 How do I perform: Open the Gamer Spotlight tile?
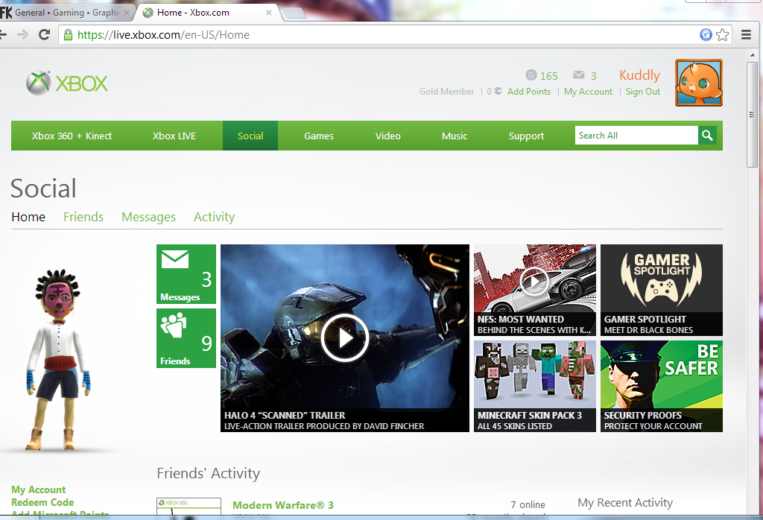point(662,290)
